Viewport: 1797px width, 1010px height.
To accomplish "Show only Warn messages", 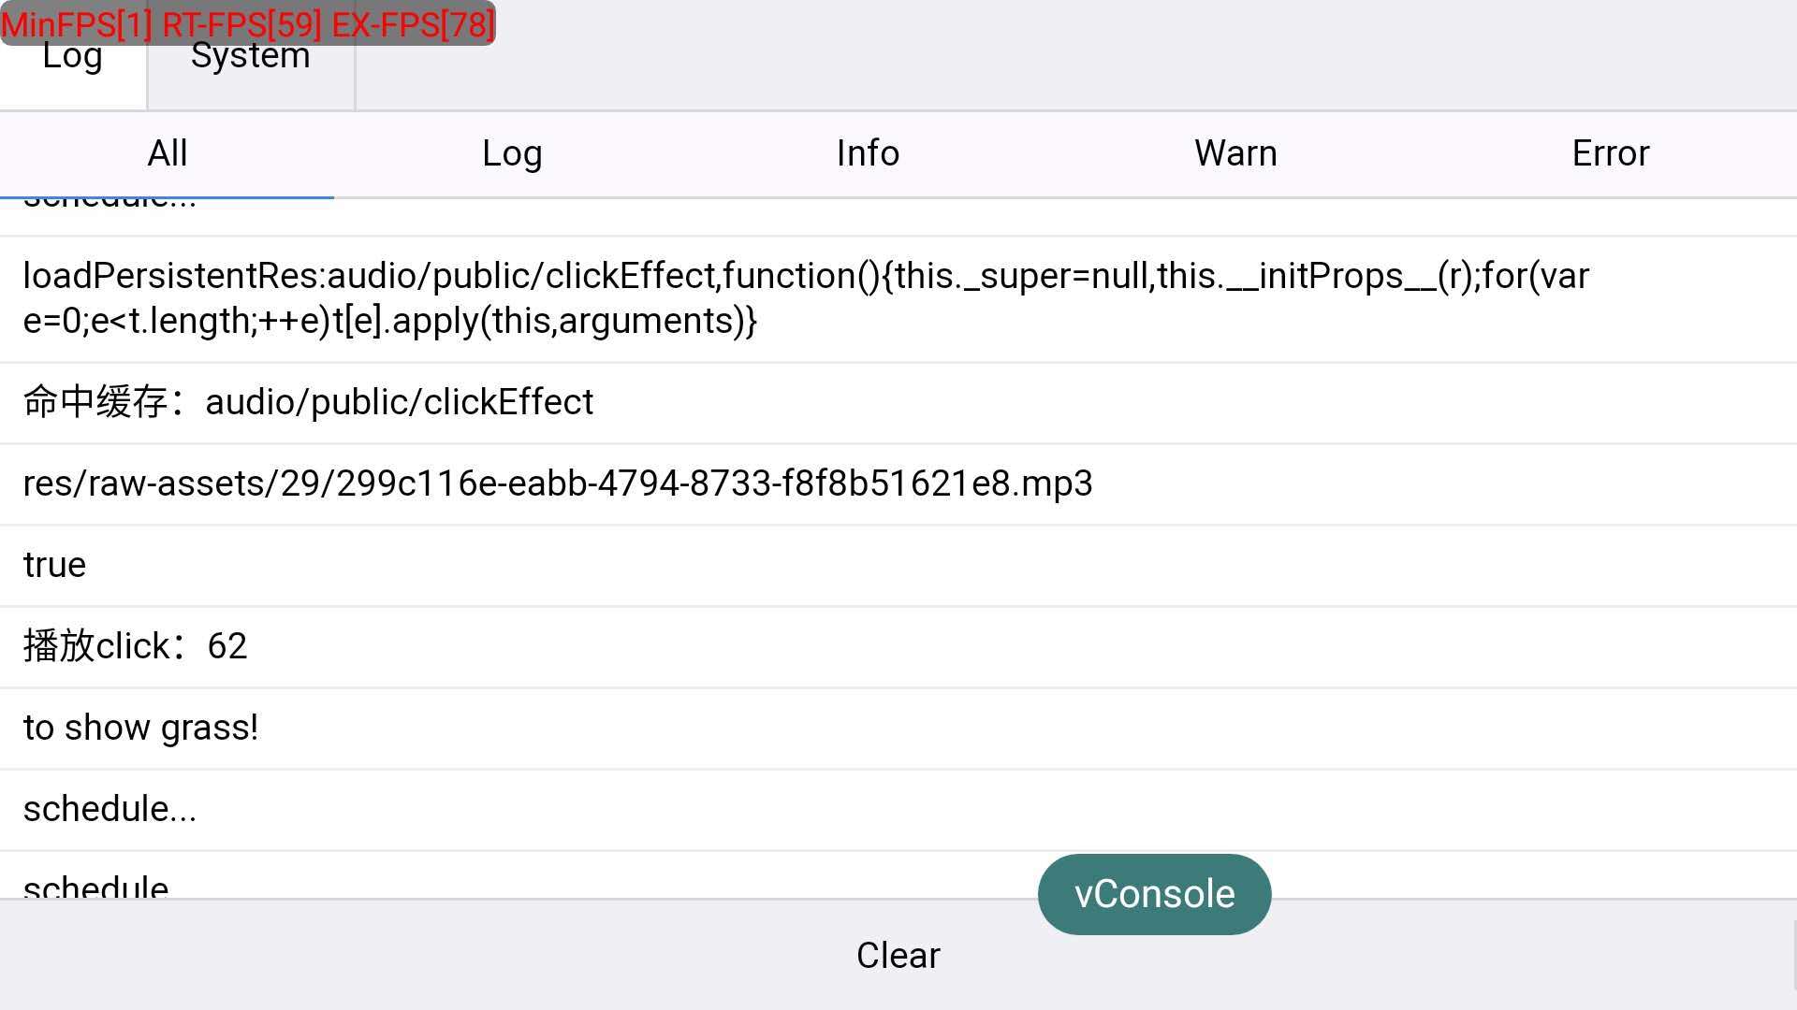I will [1235, 153].
